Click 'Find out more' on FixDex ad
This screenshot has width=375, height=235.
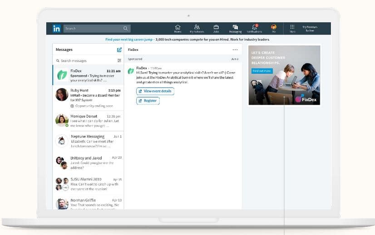click(x=262, y=71)
